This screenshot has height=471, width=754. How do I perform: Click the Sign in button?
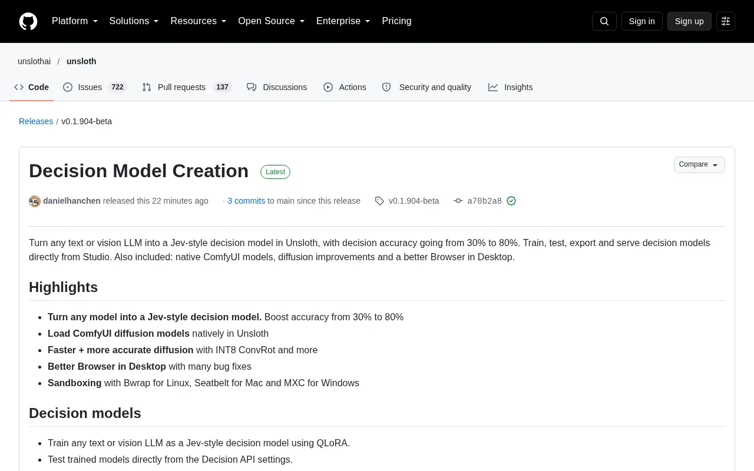642,21
